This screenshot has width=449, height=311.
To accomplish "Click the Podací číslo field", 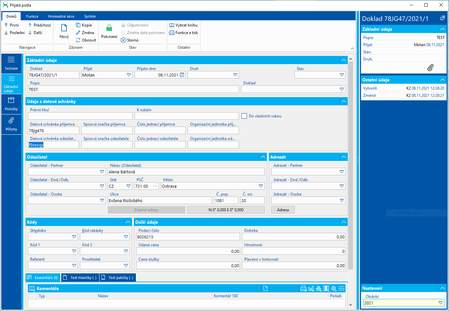I will click(188, 237).
